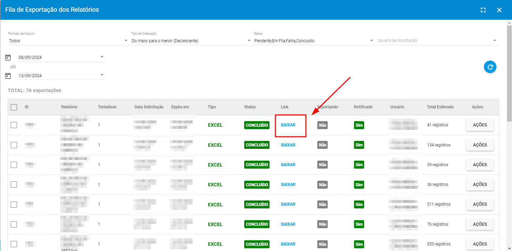
Task: Click BAIXAR link for 134 registros row
Action: tap(288, 145)
